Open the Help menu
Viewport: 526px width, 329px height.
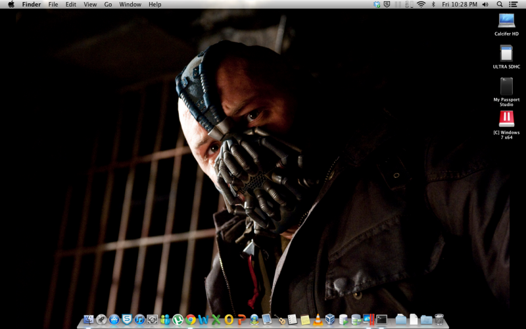(x=155, y=5)
